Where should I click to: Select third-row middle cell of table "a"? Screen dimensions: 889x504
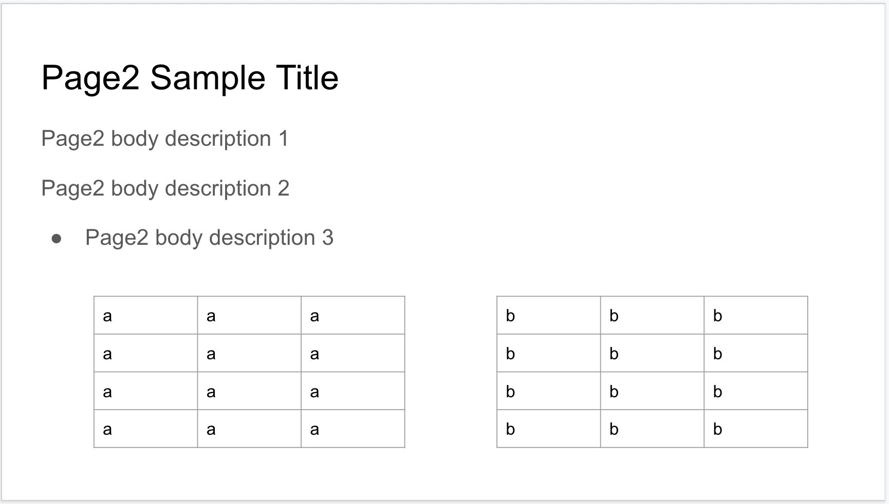point(249,391)
